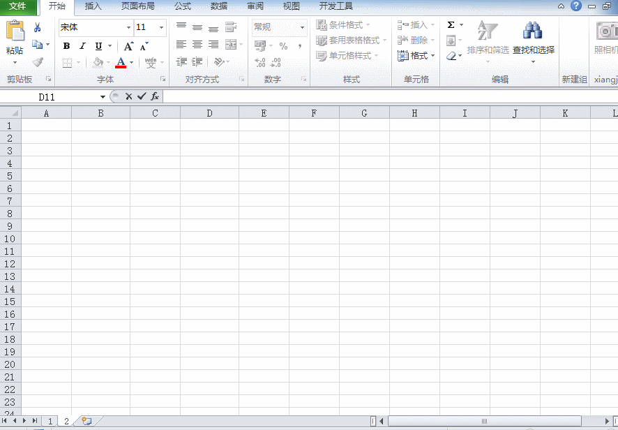
Task: Toggle italic formatting
Action: pyautogui.click(x=82, y=46)
